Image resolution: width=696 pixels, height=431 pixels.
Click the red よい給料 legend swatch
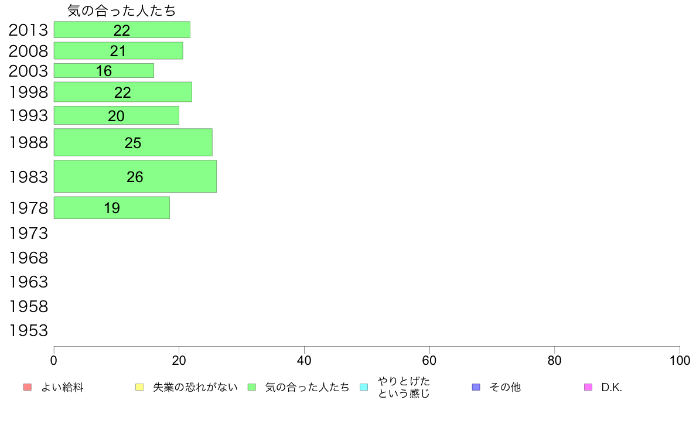28,387
